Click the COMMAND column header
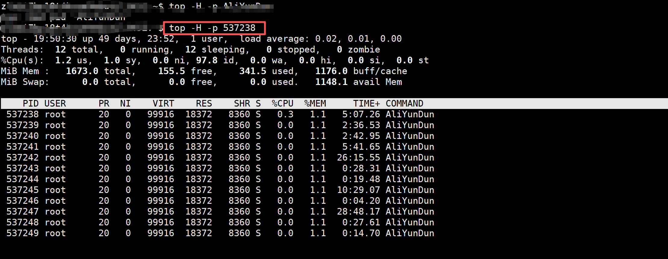This screenshot has width=668, height=259. pos(404,104)
